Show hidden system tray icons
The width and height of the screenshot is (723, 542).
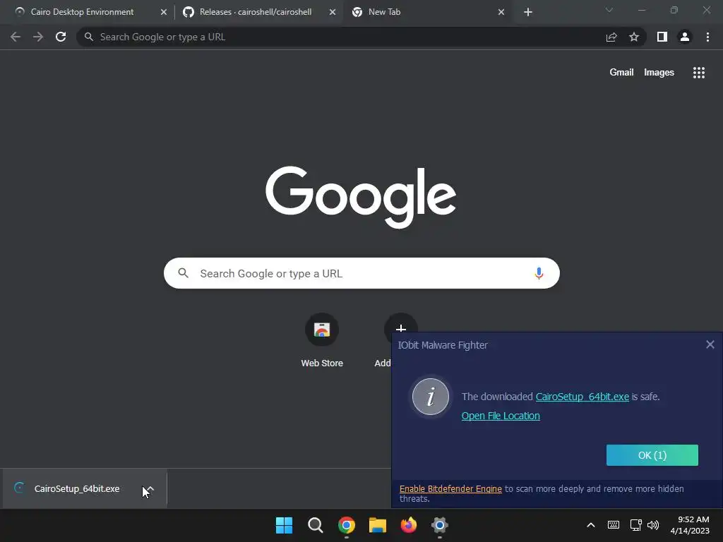coord(591,525)
